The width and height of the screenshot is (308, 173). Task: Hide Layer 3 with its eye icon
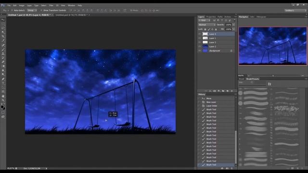(x=200, y=42)
